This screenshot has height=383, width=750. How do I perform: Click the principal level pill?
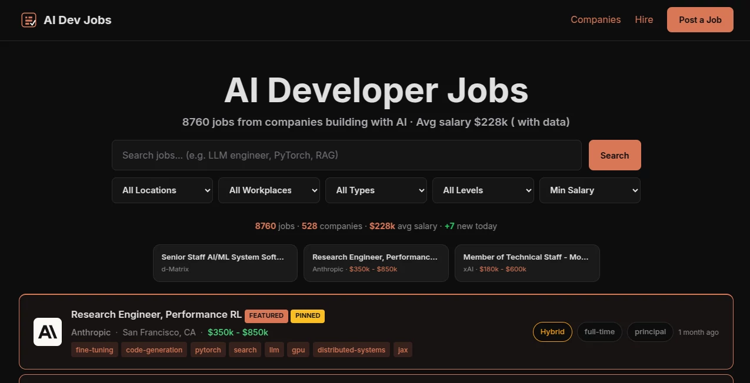650,332
